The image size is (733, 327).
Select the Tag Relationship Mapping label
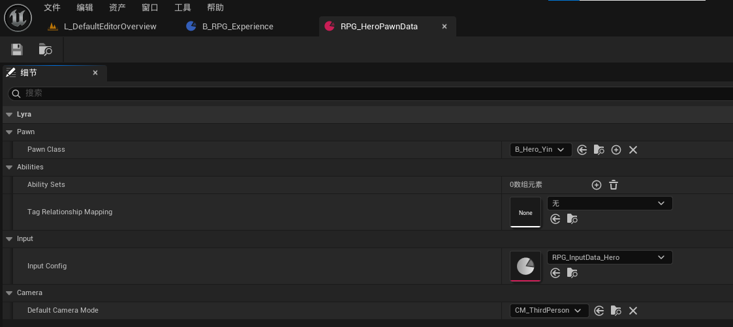pyautogui.click(x=70, y=212)
